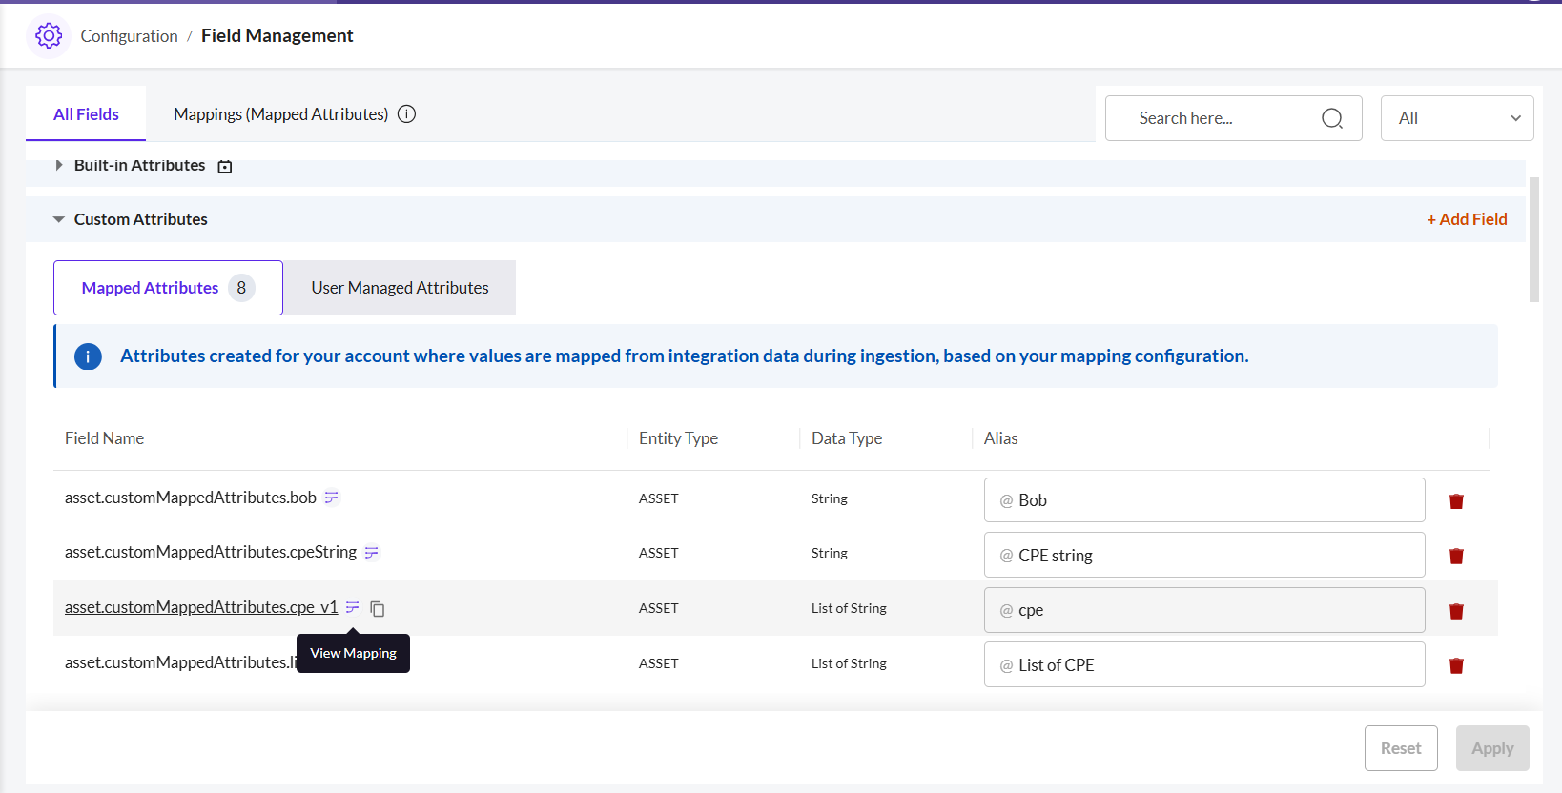Expand the Built-in Attributes section
The width and height of the screenshot is (1562, 793).
coord(59,165)
